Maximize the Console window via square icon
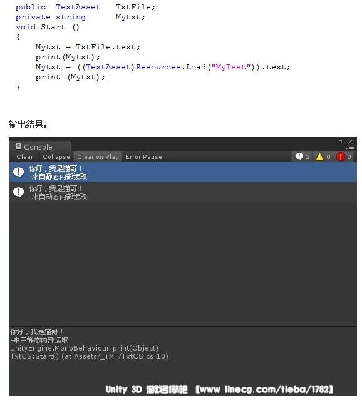 pos(340,141)
